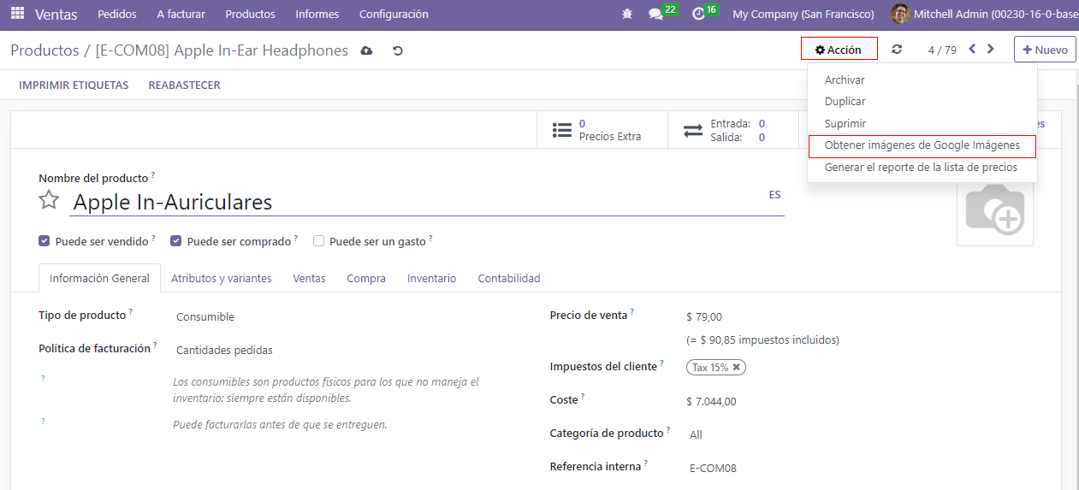Go back via Productos breadcrumb

[44, 50]
